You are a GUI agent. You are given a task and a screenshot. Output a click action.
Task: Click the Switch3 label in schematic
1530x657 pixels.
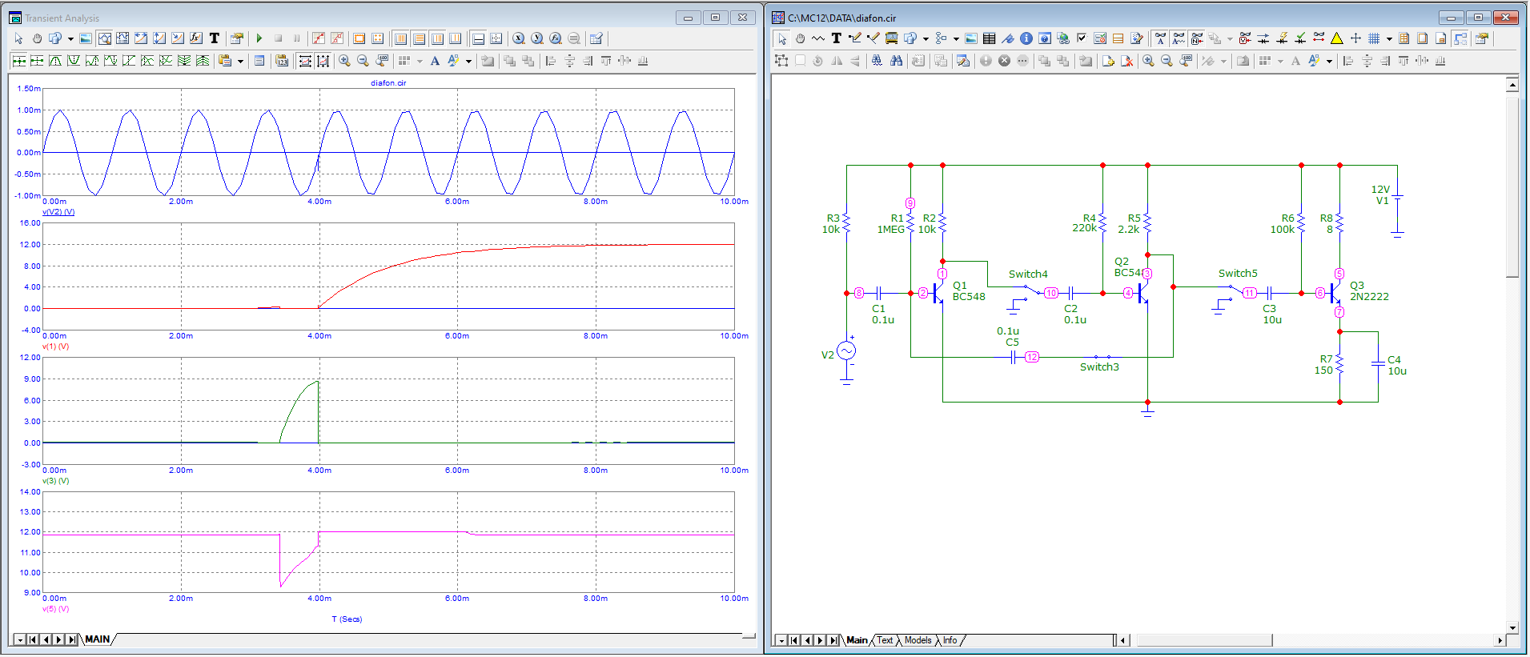point(1099,367)
